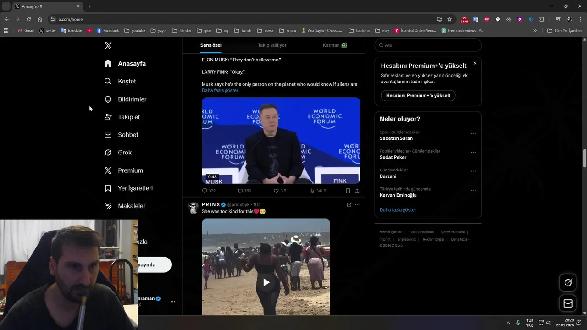Open the Sadettin Saran trend
This screenshot has height=330, width=587.
(x=396, y=138)
